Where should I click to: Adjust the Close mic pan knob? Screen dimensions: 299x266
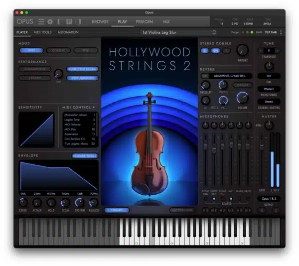[x=205, y=125]
